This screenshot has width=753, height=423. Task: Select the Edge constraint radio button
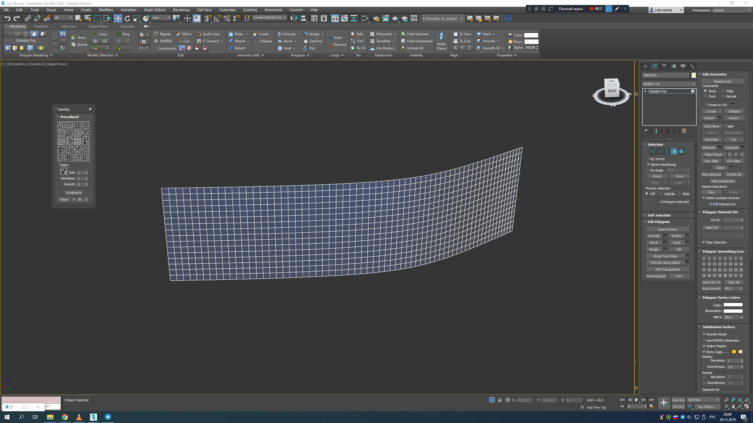tap(723, 91)
